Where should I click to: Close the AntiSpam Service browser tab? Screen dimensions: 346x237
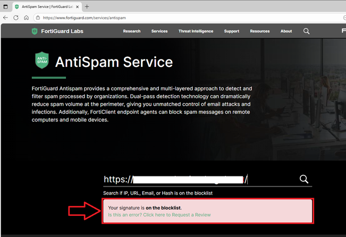tap(77, 7)
